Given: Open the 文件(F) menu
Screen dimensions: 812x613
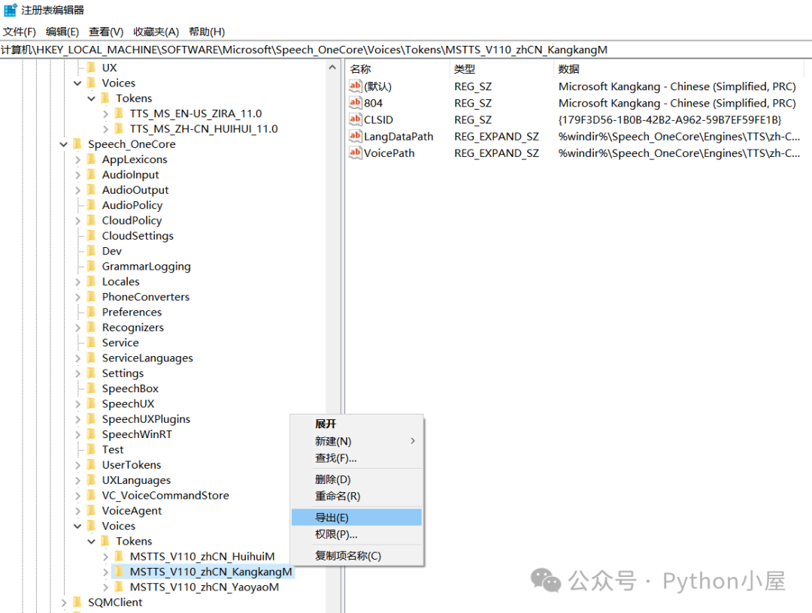Looking at the screenshot, I should 20,32.
